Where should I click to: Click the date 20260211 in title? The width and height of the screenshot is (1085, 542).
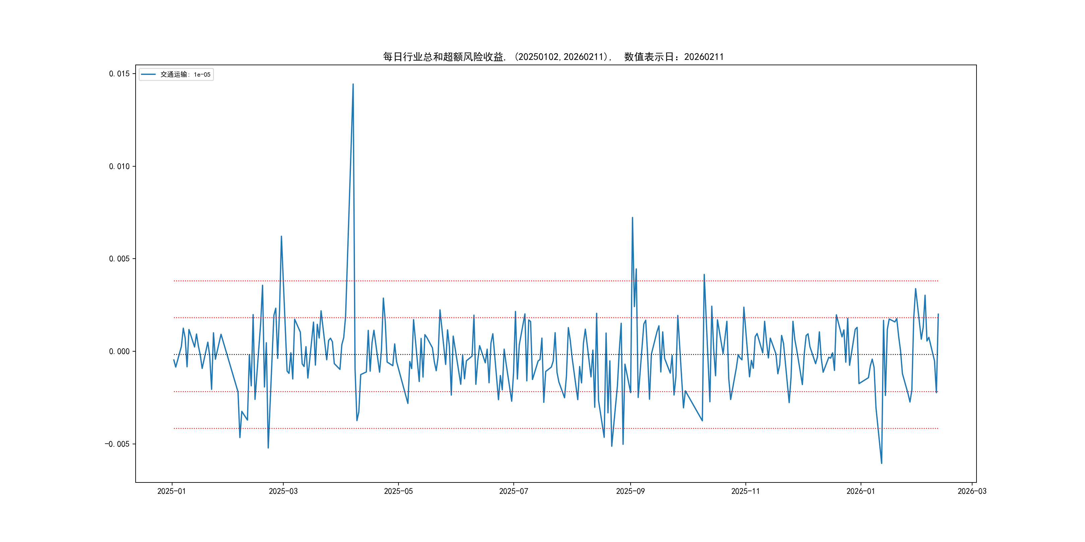tap(704, 57)
